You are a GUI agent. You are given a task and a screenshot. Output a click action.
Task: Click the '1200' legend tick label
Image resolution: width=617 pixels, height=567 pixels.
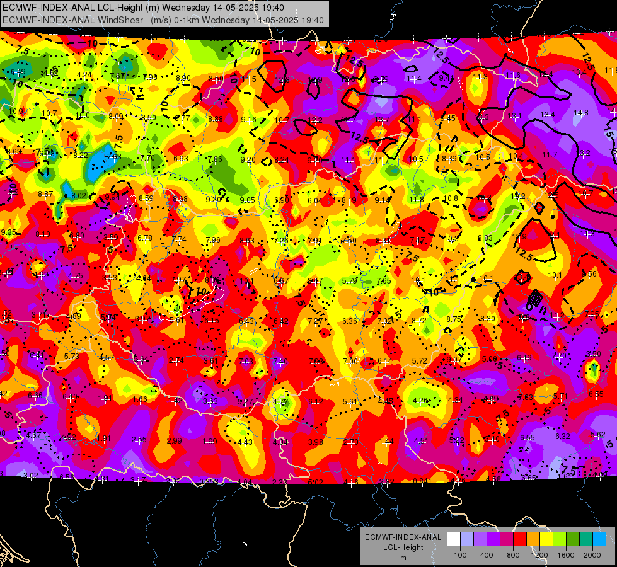click(x=539, y=555)
